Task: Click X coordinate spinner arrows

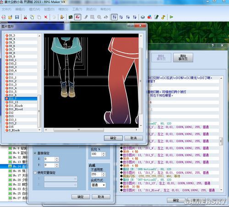Action: click(57, 159)
